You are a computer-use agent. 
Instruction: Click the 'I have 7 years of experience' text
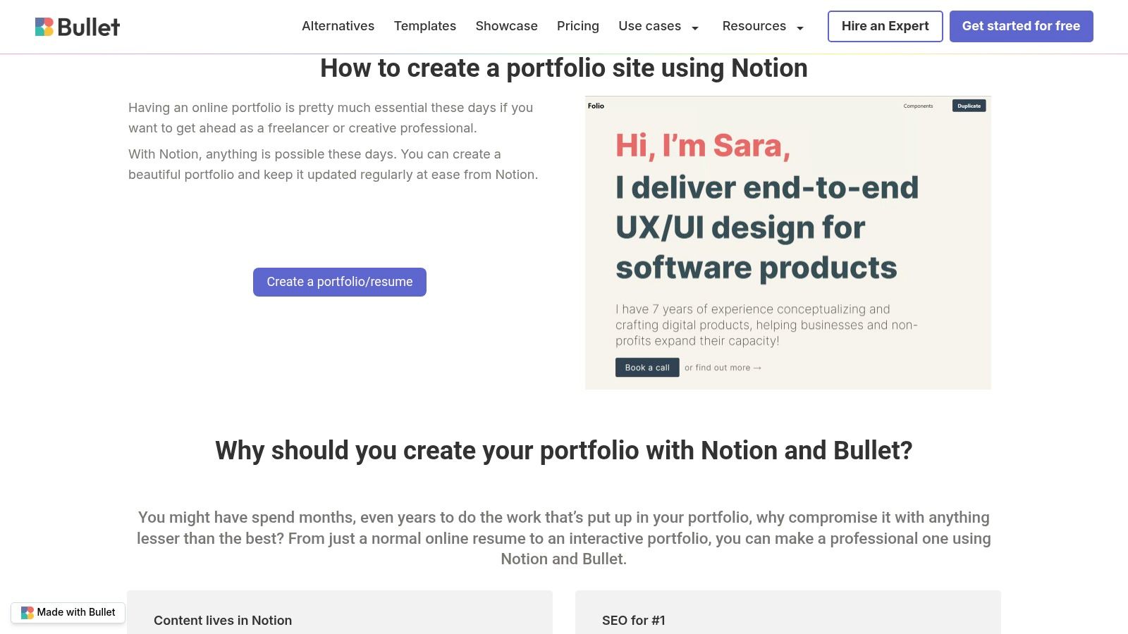tap(766, 325)
